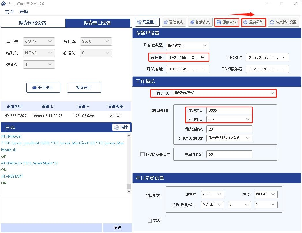Toggle 网络无数据重启 checkbox
This screenshot has height=233, width=302.
click(x=142, y=154)
